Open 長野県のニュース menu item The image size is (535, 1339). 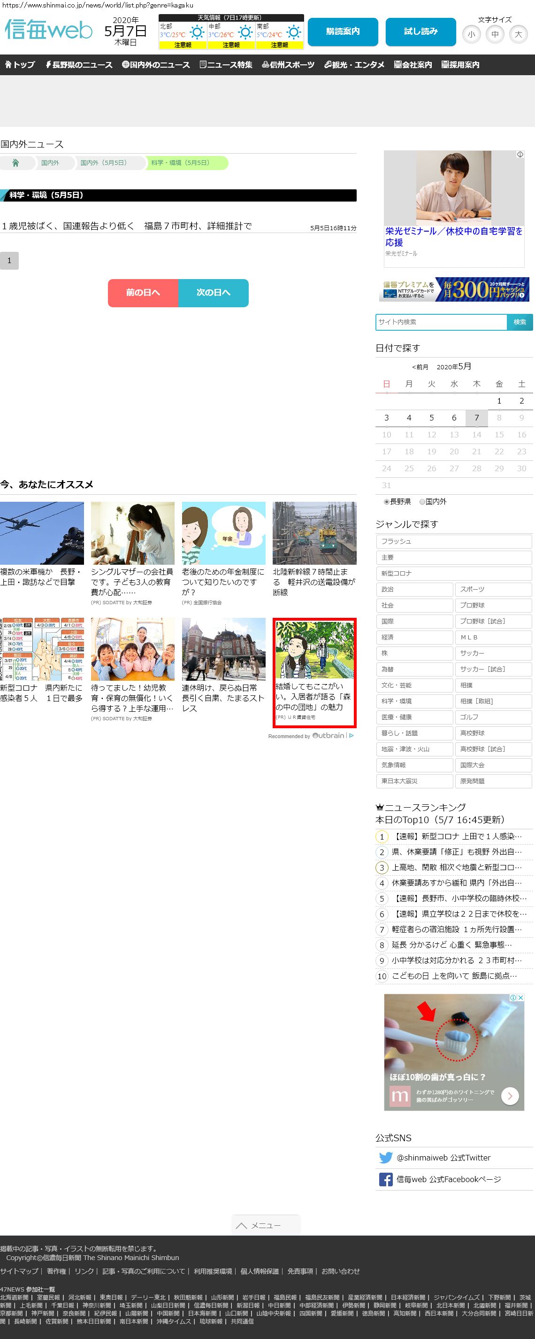(x=78, y=65)
